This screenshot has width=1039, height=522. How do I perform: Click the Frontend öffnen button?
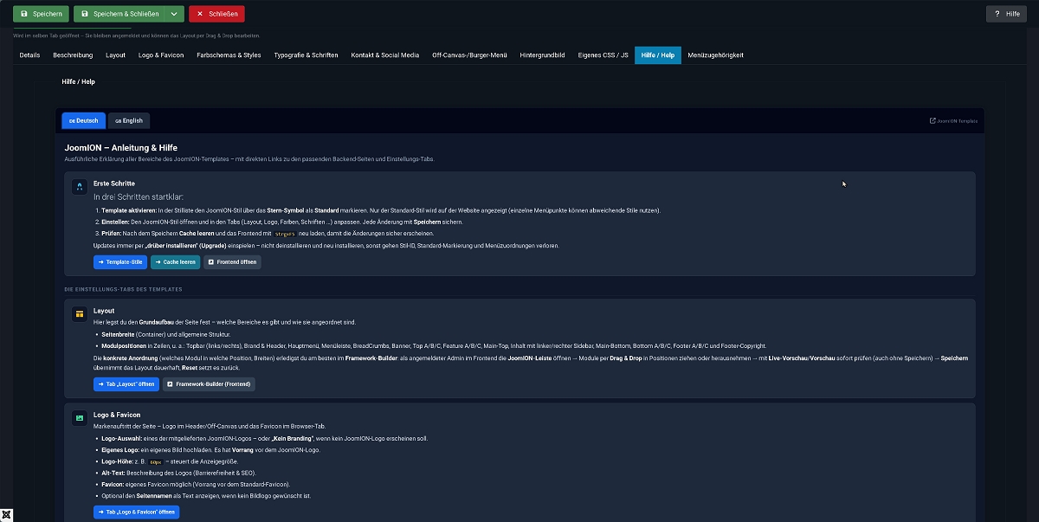point(232,261)
